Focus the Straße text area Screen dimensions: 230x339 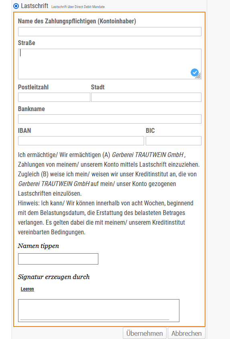tap(110, 64)
